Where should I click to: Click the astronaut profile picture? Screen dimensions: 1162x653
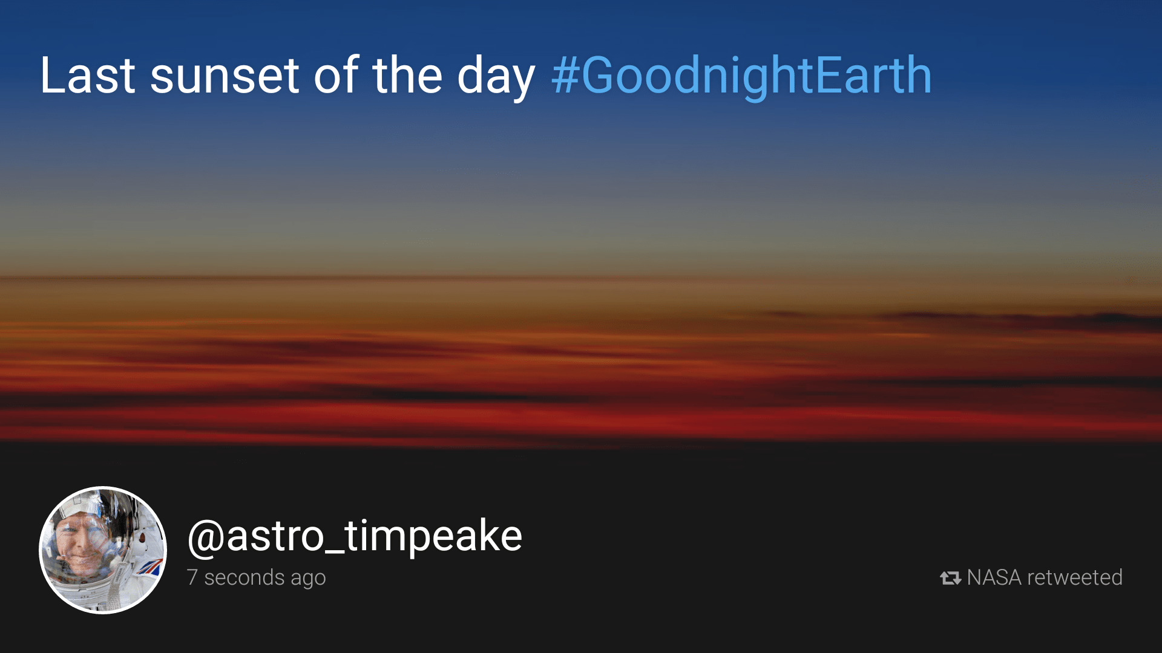point(103,550)
